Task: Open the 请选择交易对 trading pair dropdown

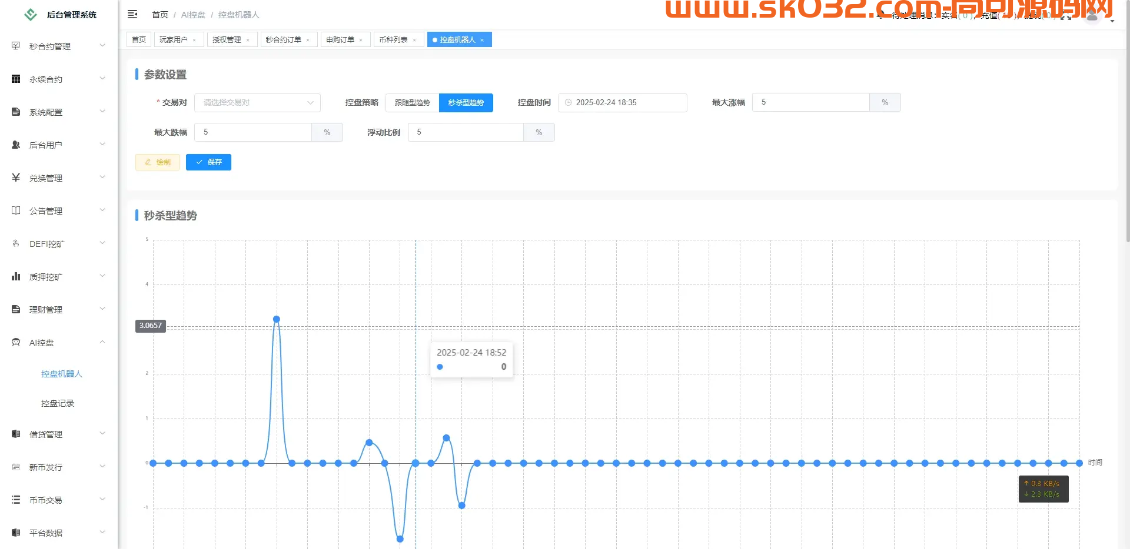Action: point(257,102)
